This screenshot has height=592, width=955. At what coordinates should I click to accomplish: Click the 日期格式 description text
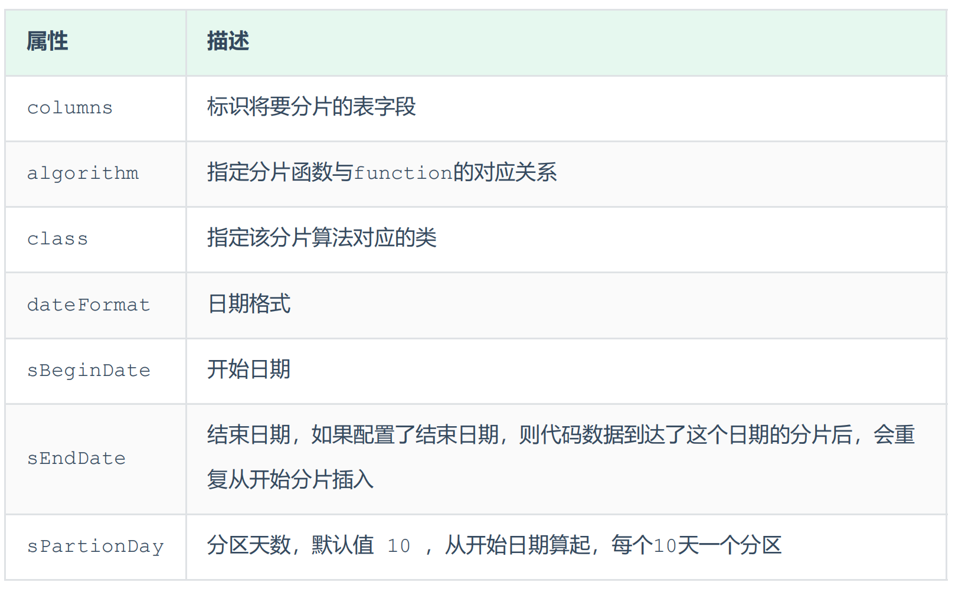point(249,305)
